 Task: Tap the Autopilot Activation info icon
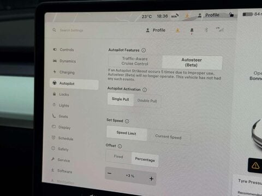pyautogui.click(x=145, y=90)
